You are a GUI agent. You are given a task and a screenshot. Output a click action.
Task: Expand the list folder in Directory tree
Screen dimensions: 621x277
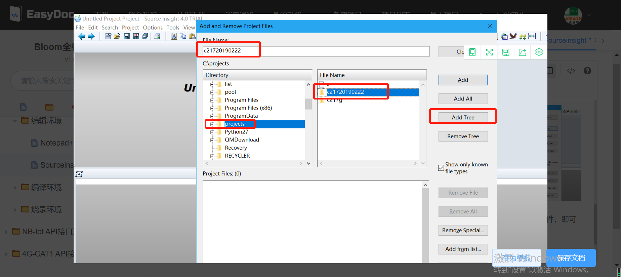point(212,84)
